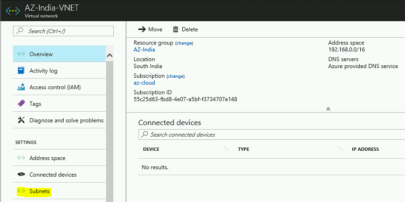Focus the Search (Ctrl+/) sidebar field
The image size is (405, 202).
click(63, 31)
